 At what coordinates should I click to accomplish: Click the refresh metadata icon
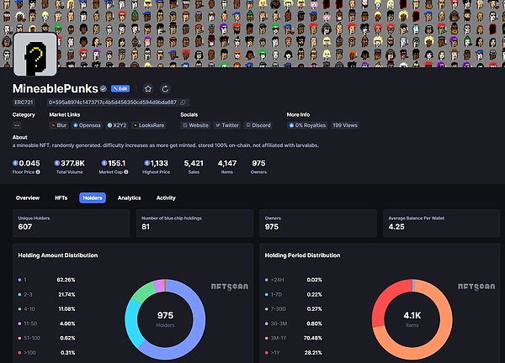point(166,88)
